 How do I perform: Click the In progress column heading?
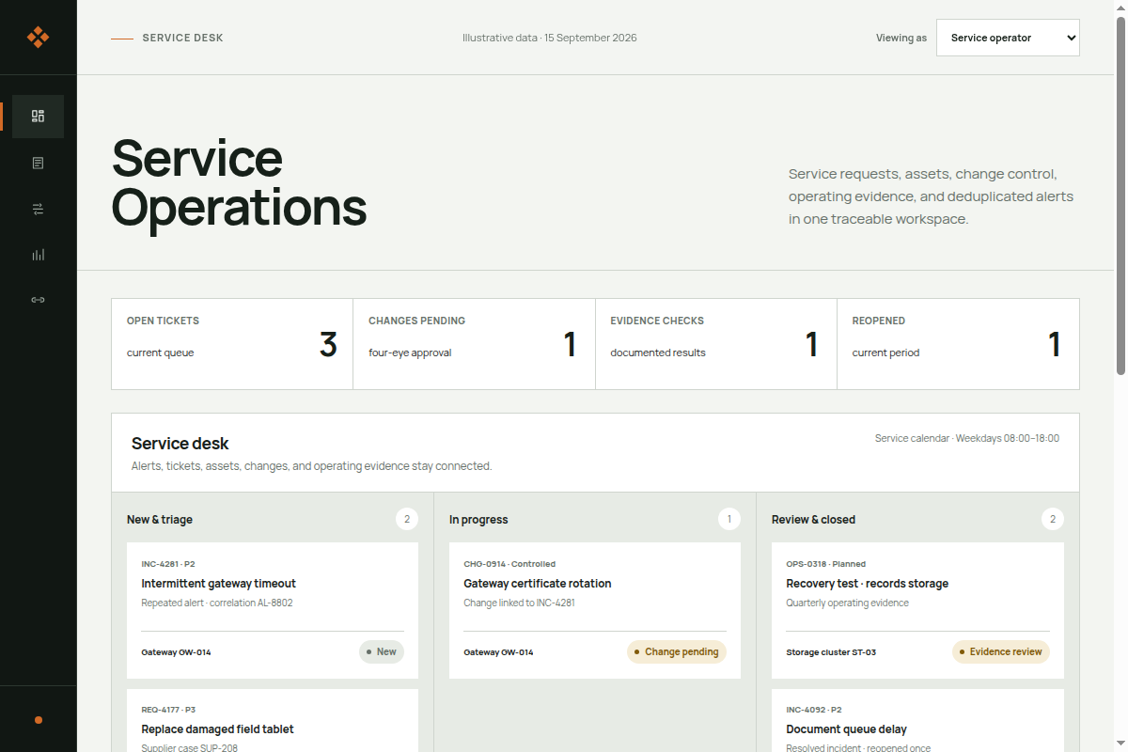tap(478, 520)
